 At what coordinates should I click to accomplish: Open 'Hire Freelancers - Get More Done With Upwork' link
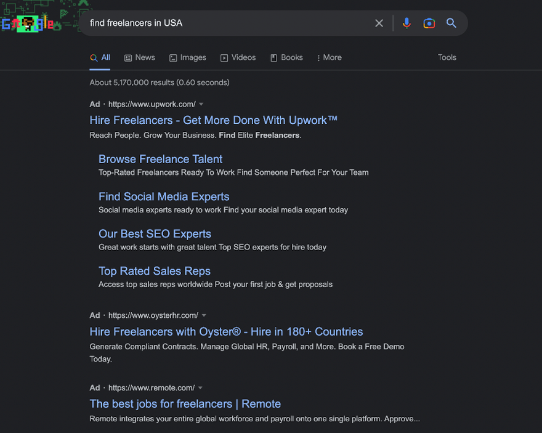tap(213, 120)
